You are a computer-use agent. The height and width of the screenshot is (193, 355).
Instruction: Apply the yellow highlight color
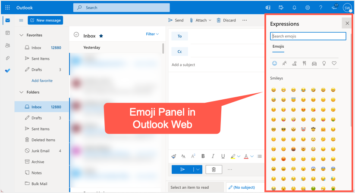tap(233, 156)
